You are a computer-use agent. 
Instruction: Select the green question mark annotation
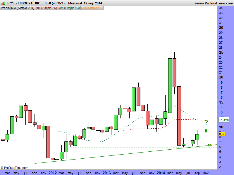206,122
